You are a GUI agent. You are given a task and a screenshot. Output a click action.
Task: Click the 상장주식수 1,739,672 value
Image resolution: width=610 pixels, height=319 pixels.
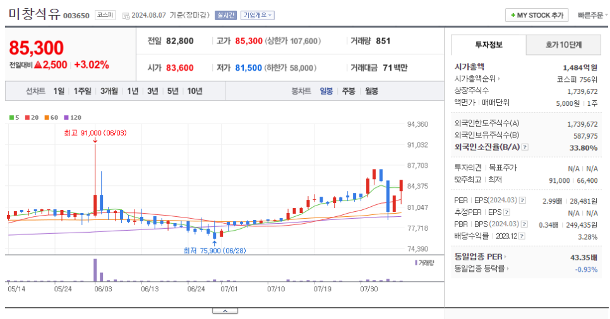(x=582, y=91)
